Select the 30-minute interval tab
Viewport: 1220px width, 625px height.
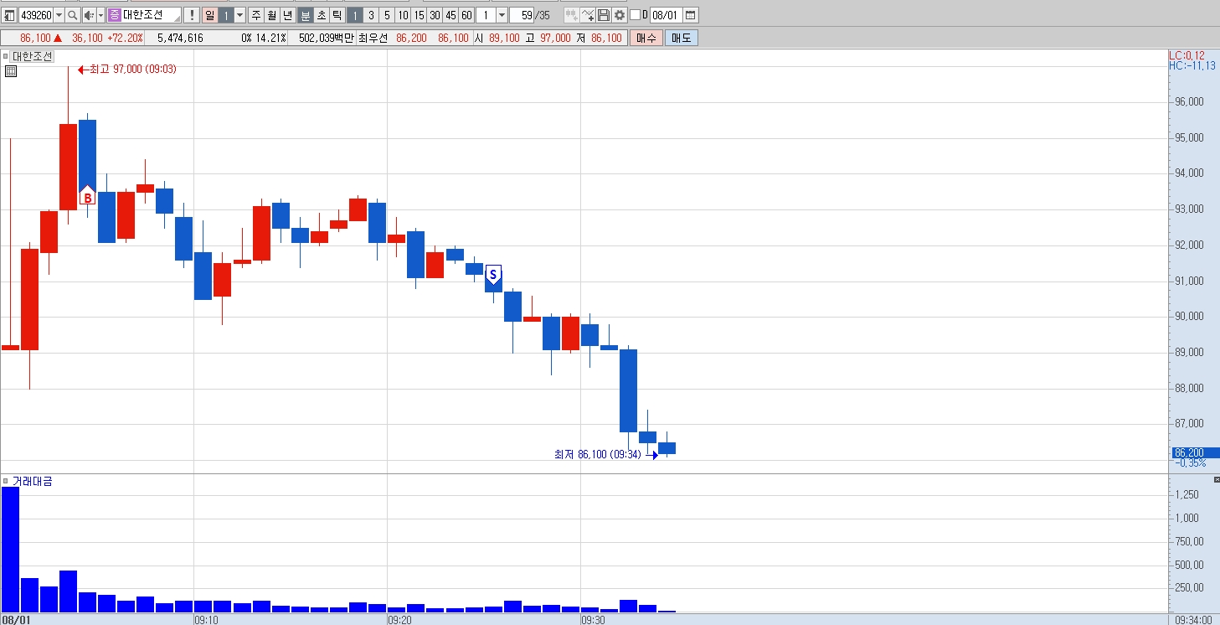(x=435, y=15)
